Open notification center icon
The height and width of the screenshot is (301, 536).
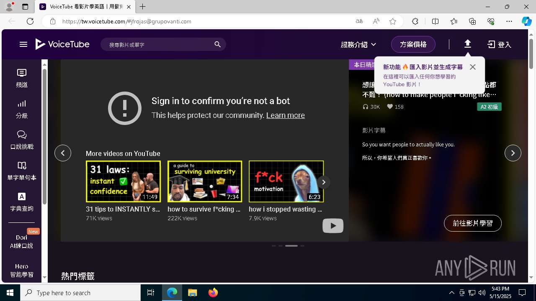tap(522, 293)
